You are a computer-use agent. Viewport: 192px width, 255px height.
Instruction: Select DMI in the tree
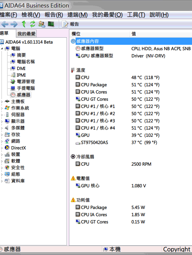tap(21, 69)
